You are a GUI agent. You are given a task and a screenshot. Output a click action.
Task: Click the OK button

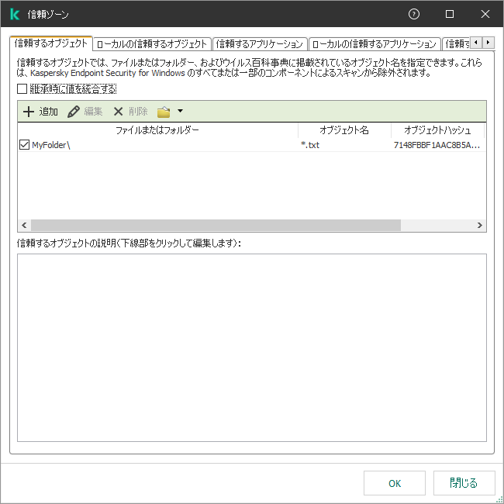(395, 483)
